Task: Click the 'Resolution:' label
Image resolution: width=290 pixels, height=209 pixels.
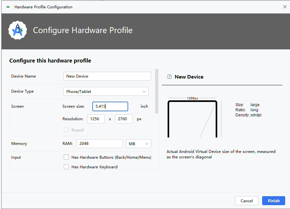Action: point(73,119)
